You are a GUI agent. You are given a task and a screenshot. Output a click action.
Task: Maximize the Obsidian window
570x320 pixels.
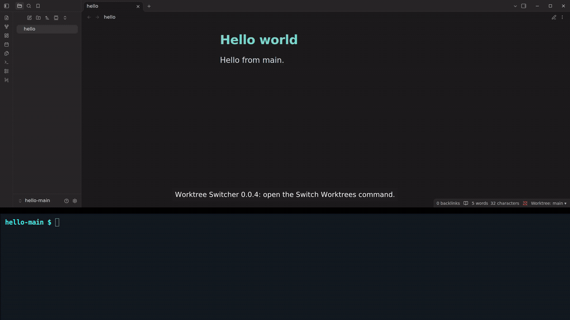tap(551, 6)
